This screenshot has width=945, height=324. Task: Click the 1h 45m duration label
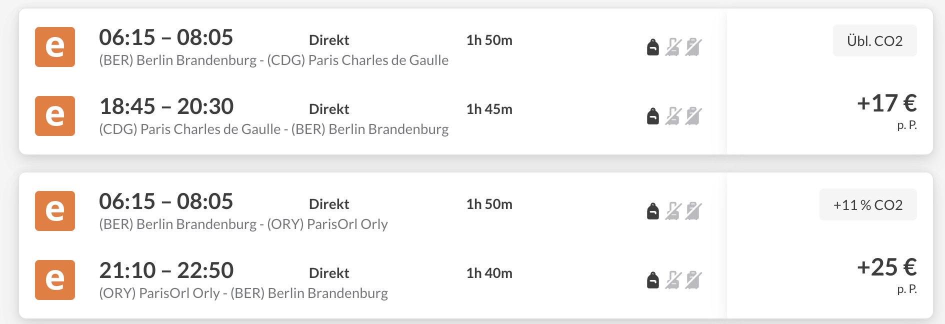point(489,109)
